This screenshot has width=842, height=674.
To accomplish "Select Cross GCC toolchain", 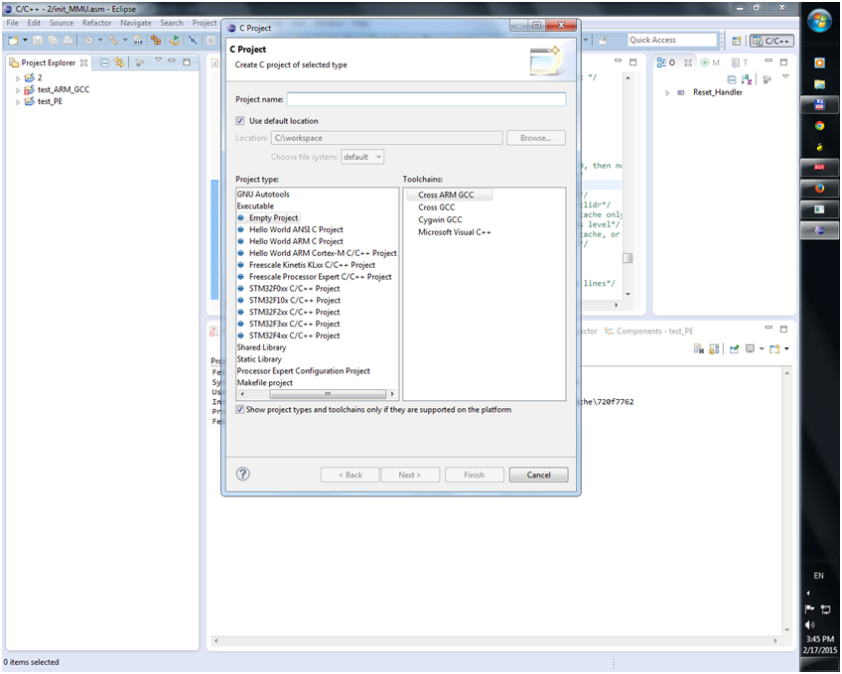I will pyautogui.click(x=437, y=207).
